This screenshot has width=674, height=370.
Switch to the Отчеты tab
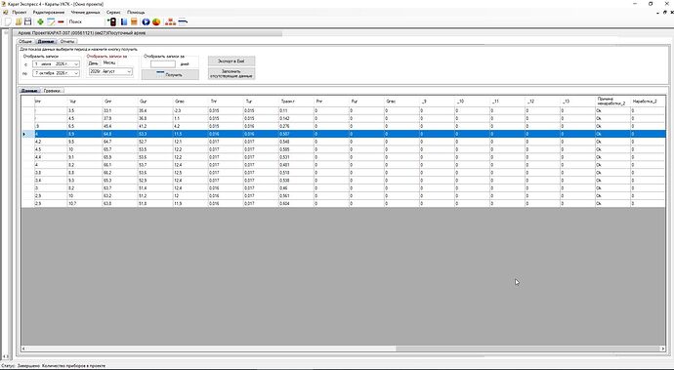67,41
